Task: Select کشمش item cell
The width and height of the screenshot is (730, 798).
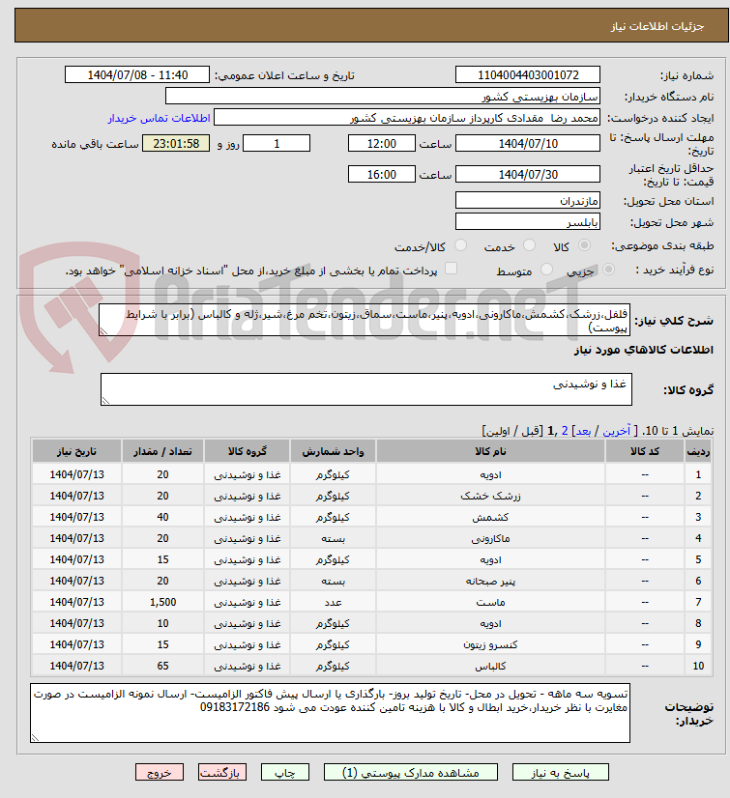Action: click(x=490, y=517)
